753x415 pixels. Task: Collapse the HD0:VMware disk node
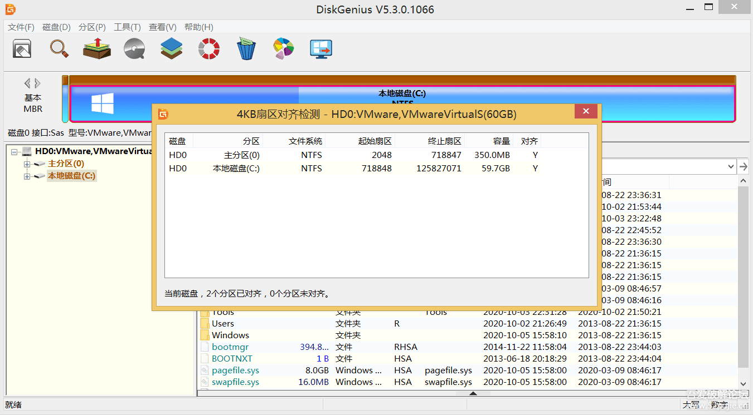coord(13,151)
